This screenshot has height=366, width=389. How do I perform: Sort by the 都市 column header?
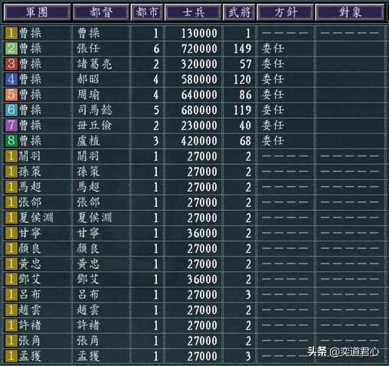146,12
